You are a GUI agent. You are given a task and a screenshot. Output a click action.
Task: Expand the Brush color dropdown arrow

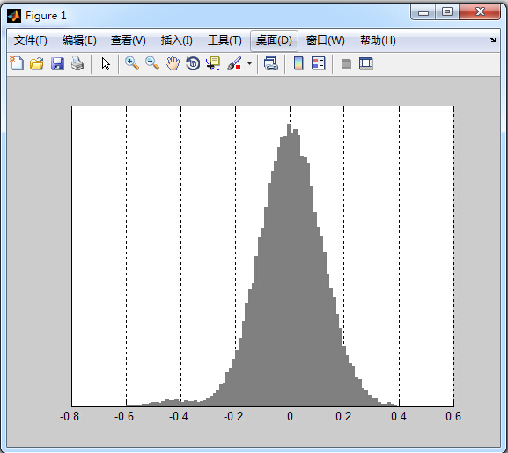click(x=249, y=63)
